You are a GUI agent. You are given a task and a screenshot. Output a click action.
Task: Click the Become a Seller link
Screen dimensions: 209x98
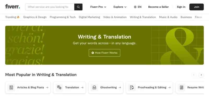(x=158, y=7)
